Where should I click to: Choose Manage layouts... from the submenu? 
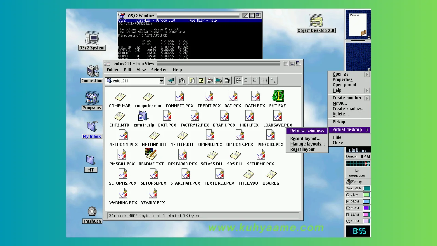click(x=307, y=144)
